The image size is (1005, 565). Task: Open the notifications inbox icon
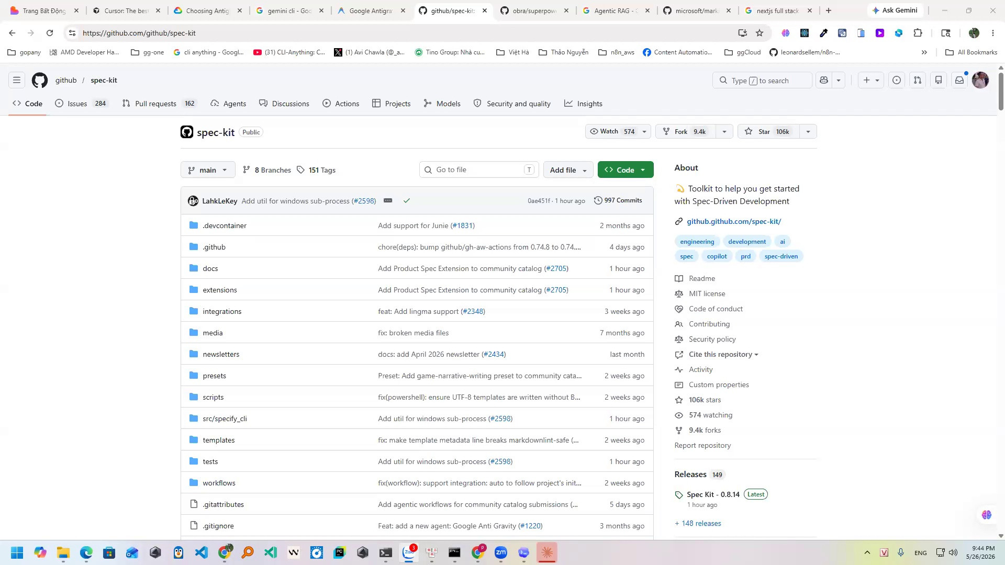coord(959,81)
